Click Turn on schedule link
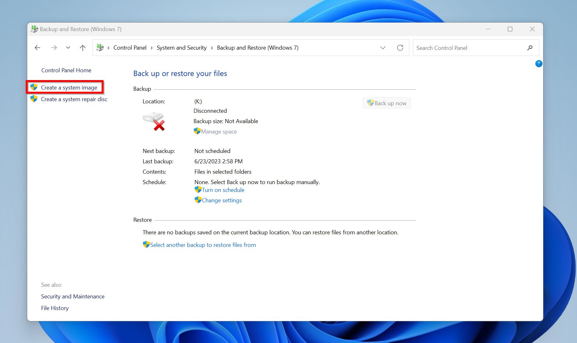 pos(223,190)
